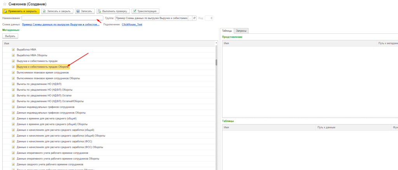Click into the Наименование input field
Viewport: 398px width, 170px height.
click(x=60, y=18)
